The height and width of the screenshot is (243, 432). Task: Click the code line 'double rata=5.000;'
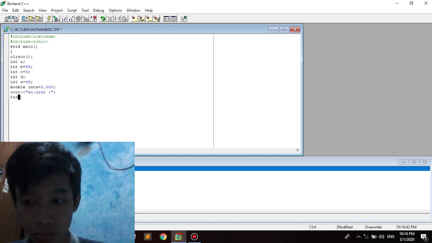tap(33, 87)
